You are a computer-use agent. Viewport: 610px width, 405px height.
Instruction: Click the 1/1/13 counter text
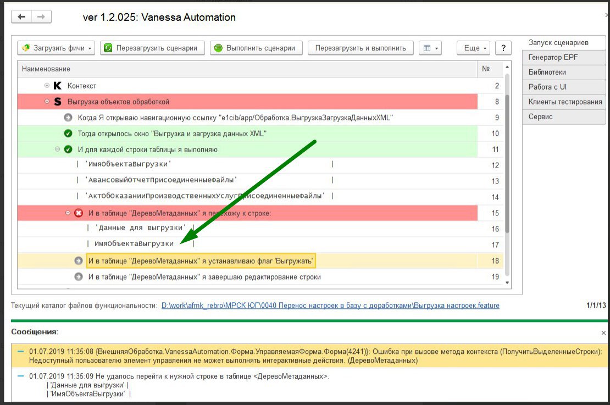click(x=596, y=306)
